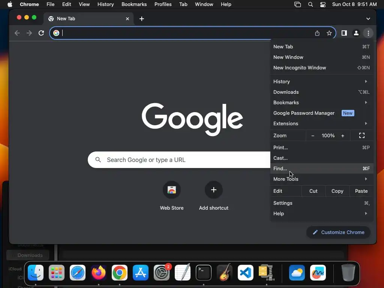
Task: Open the side panel icon
Action: pyautogui.click(x=344, y=33)
